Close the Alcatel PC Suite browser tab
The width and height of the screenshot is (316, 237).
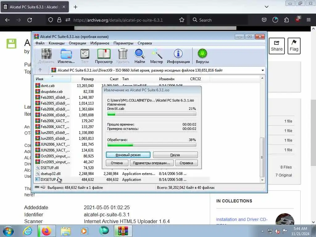[64, 7]
